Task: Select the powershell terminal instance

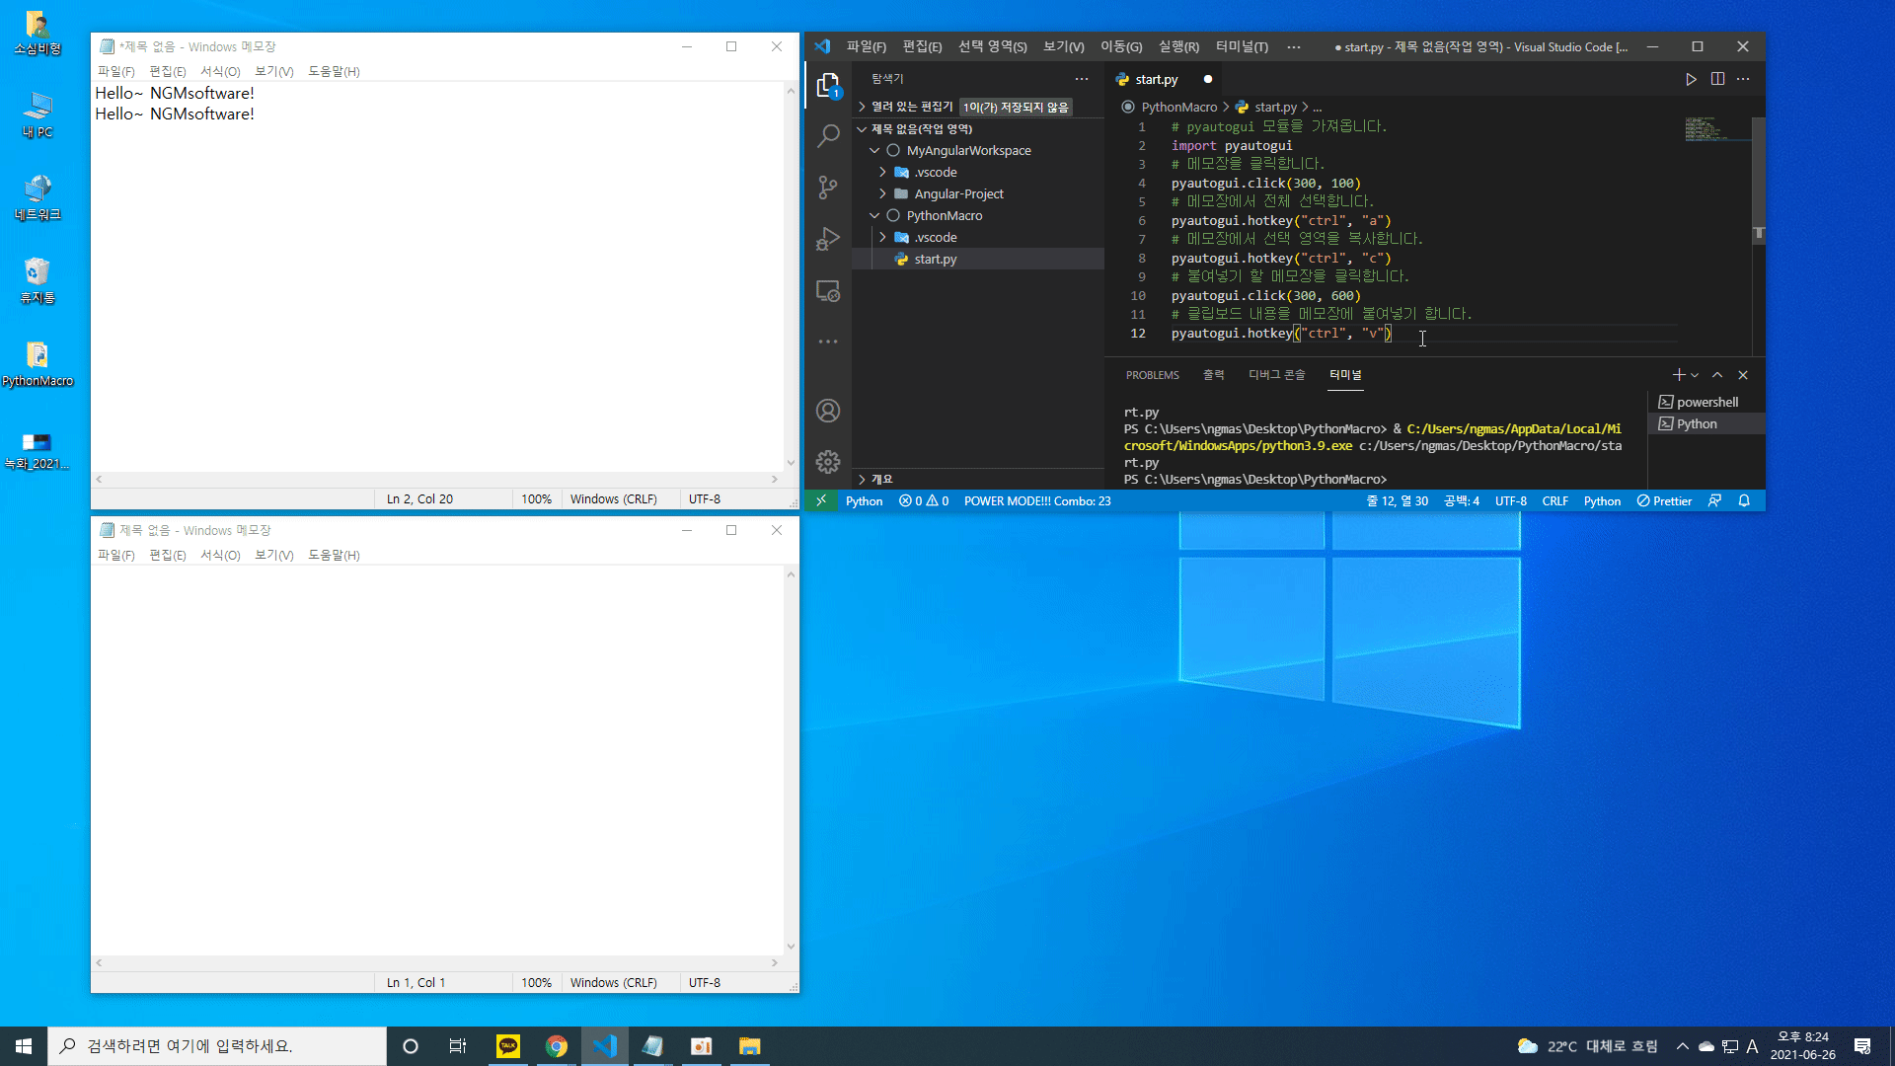Action: [x=1706, y=403]
